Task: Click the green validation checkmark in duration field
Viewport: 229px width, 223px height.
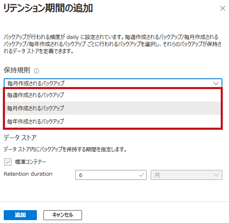Action: [142, 175]
